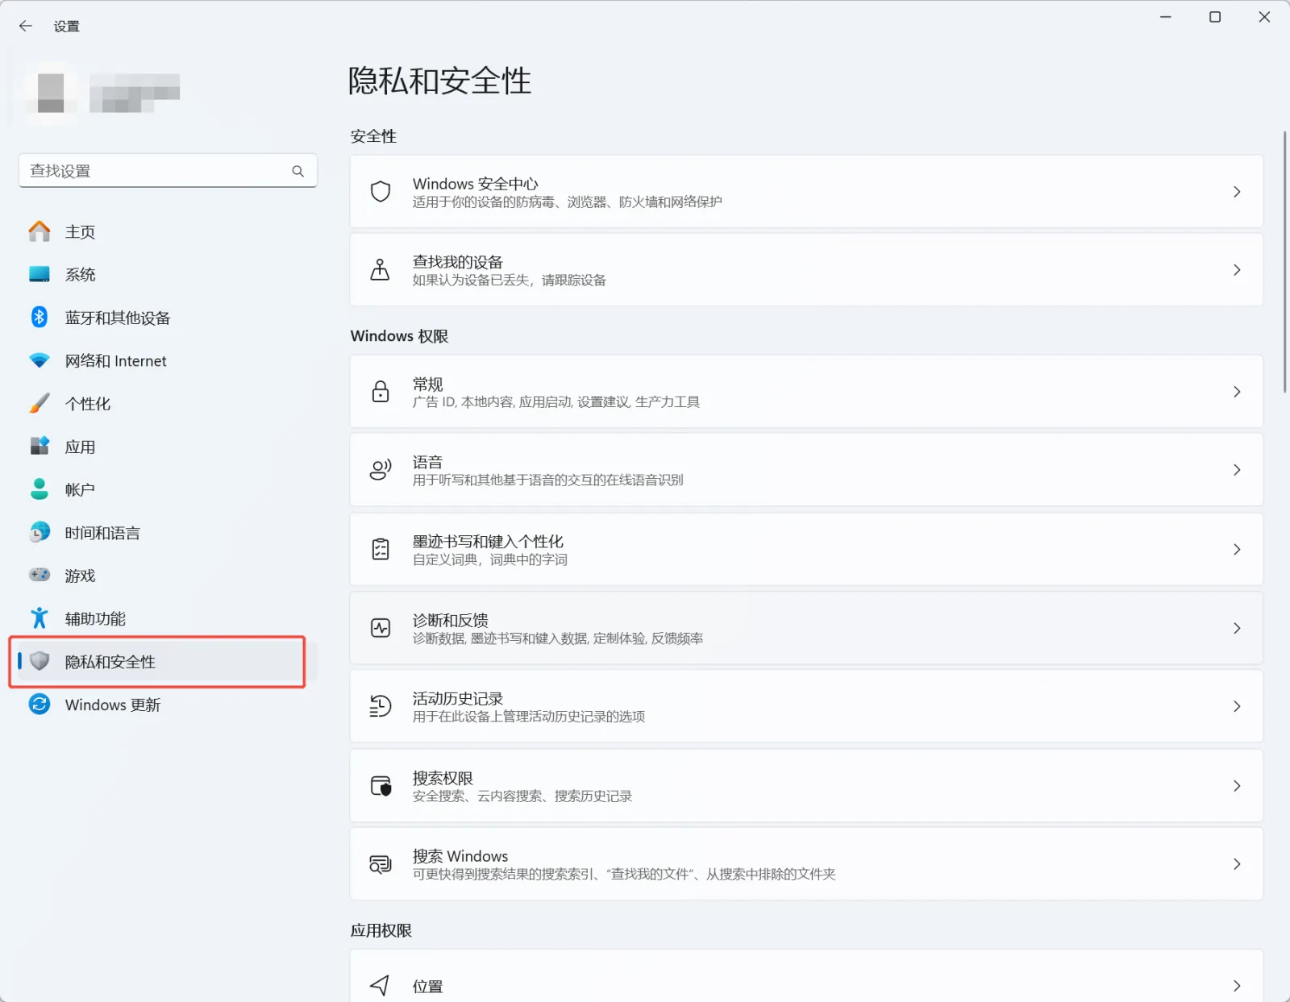The height and width of the screenshot is (1002, 1290).
Task: Click the Apps (应用) icon
Action: 39,446
